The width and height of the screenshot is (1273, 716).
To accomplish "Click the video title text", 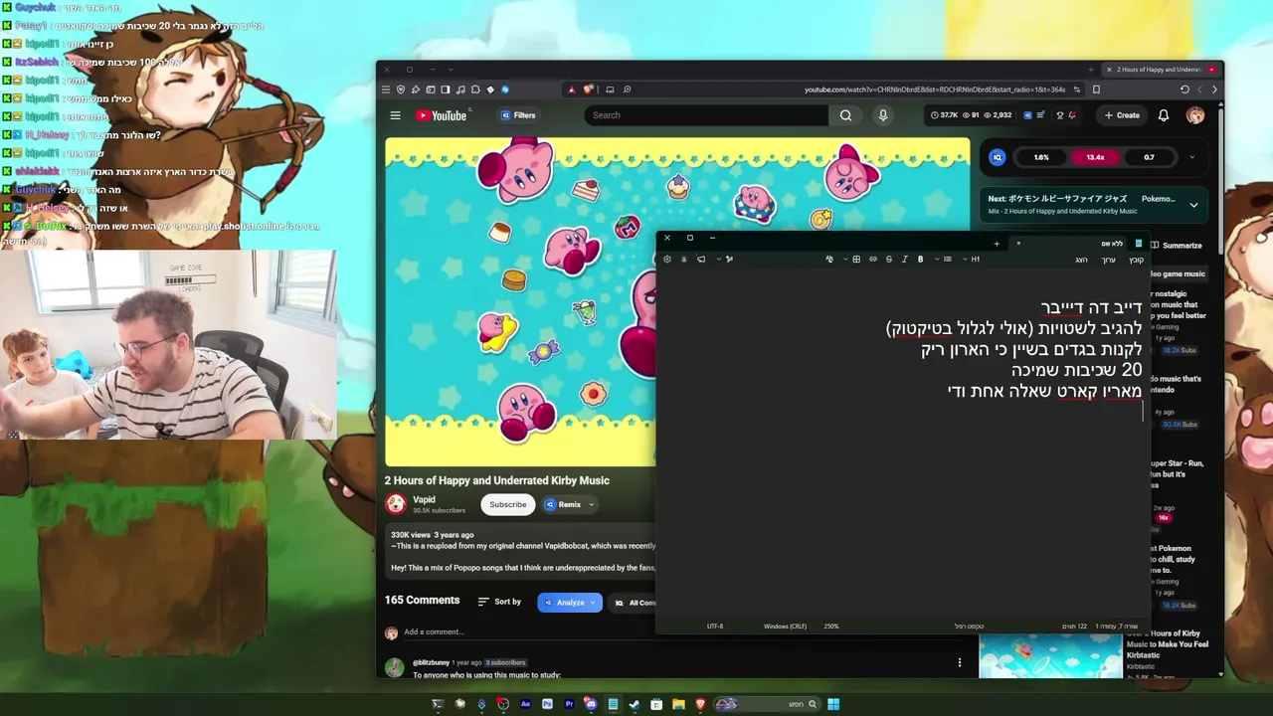I will click(x=497, y=480).
